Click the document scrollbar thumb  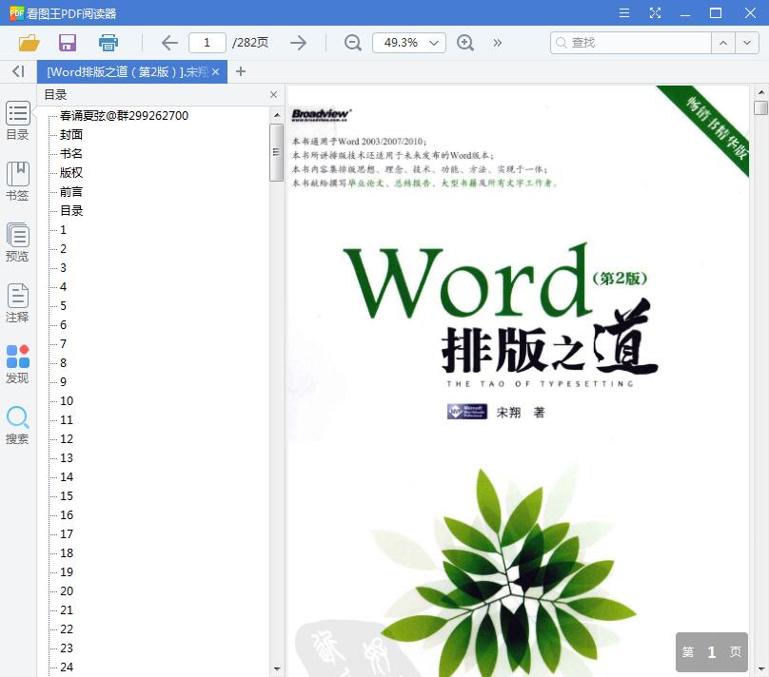[760, 107]
